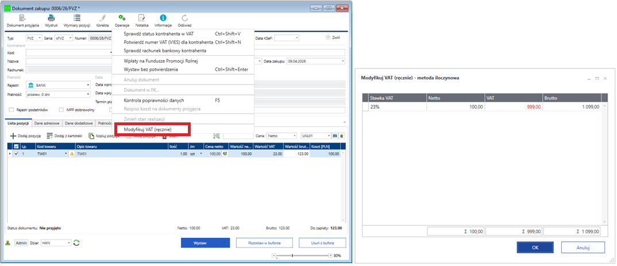Expand the Rejestr BANK dropdown
The image size is (617, 266).
88,85
